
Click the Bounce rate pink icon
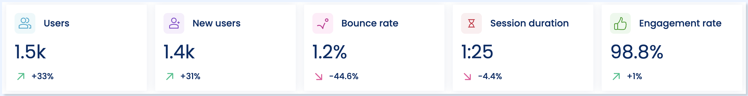pyautogui.click(x=323, y=23)
